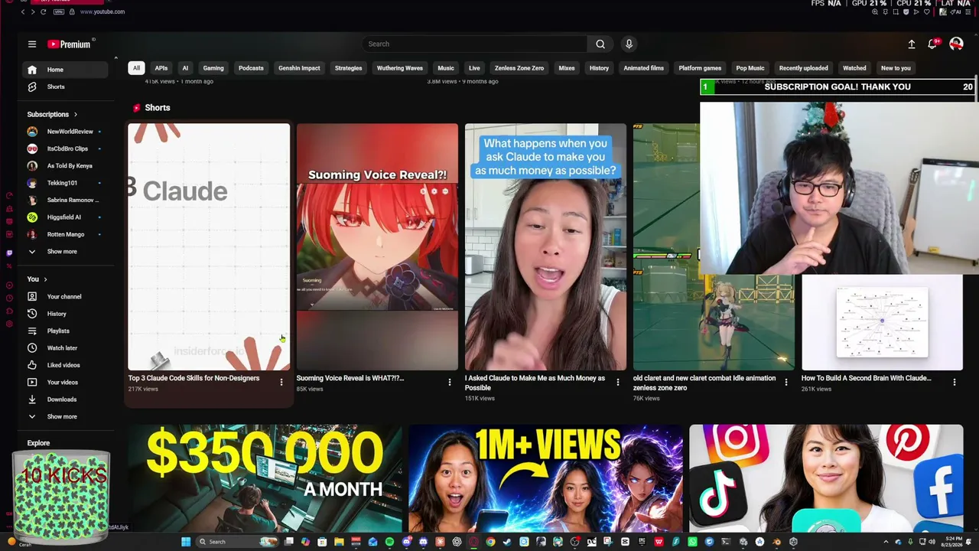The height and width of the screenshot is (551, 979).
Task: Open options for Second Brain With Claude short
Action: point(954,382)
